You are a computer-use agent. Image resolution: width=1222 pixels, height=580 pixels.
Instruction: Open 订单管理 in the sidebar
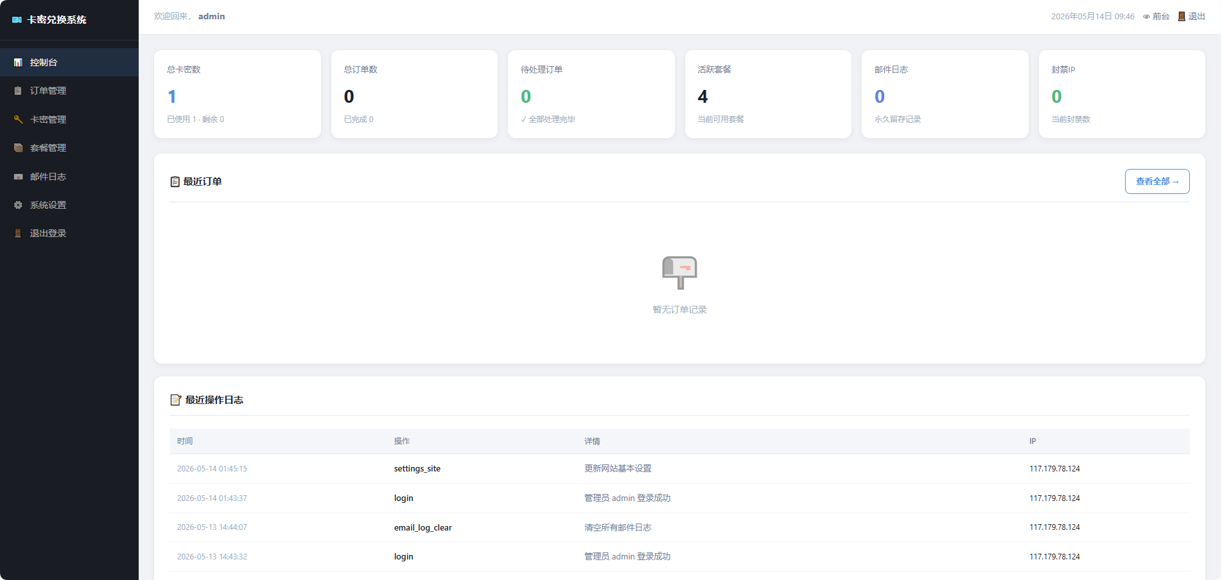[69, 91]
